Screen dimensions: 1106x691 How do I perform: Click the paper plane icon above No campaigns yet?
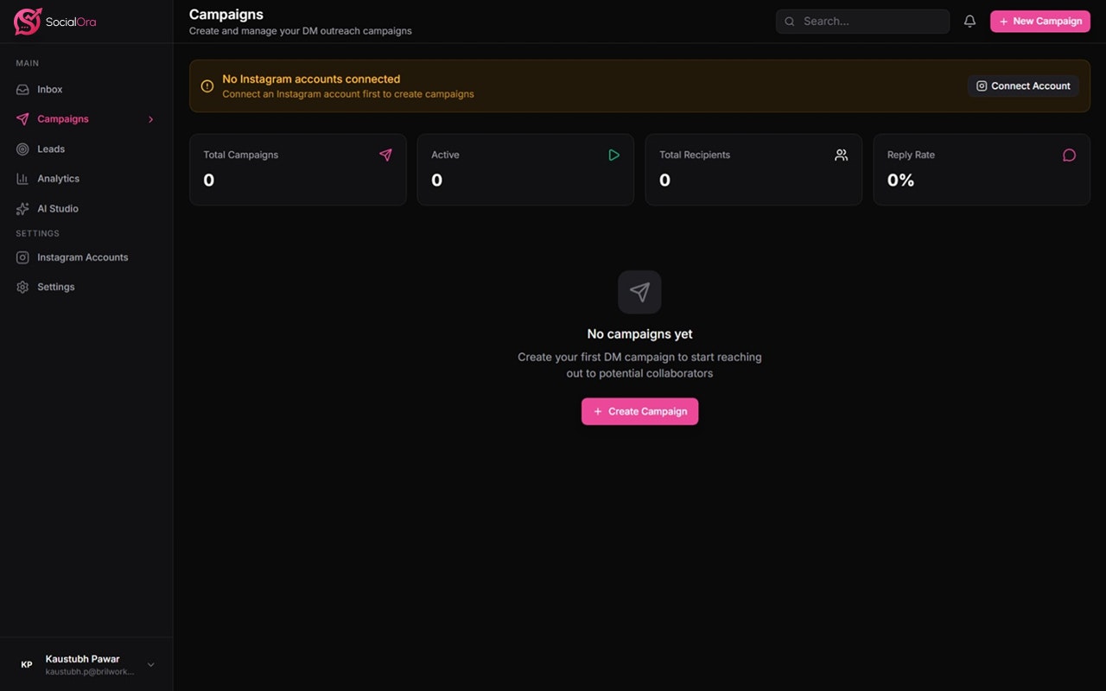pyautogui.click(x=639, y=292)
